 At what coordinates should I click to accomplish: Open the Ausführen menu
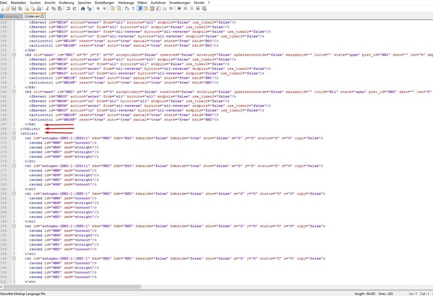click(158, 2)
